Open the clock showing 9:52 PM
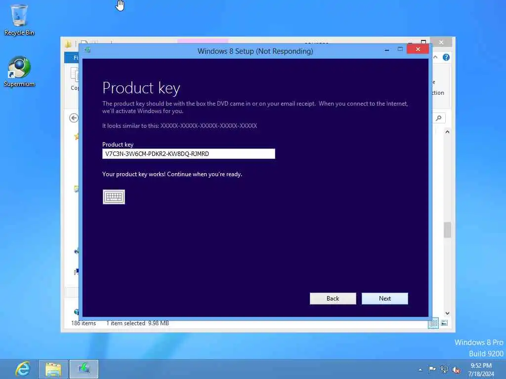The image size is (506, 379). [481, 369]
